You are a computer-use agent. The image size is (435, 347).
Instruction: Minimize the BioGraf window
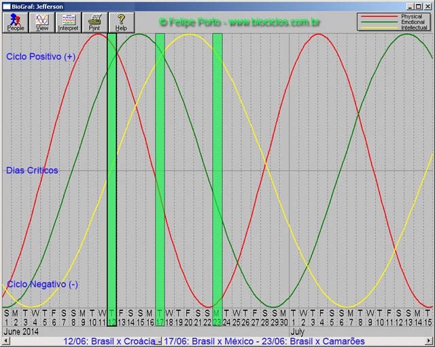coord(410,6)
